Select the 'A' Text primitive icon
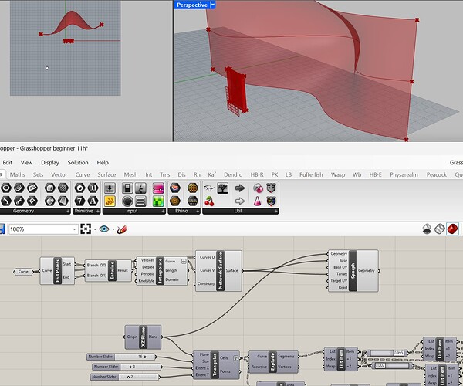The image size is (463, 386). 93,201
